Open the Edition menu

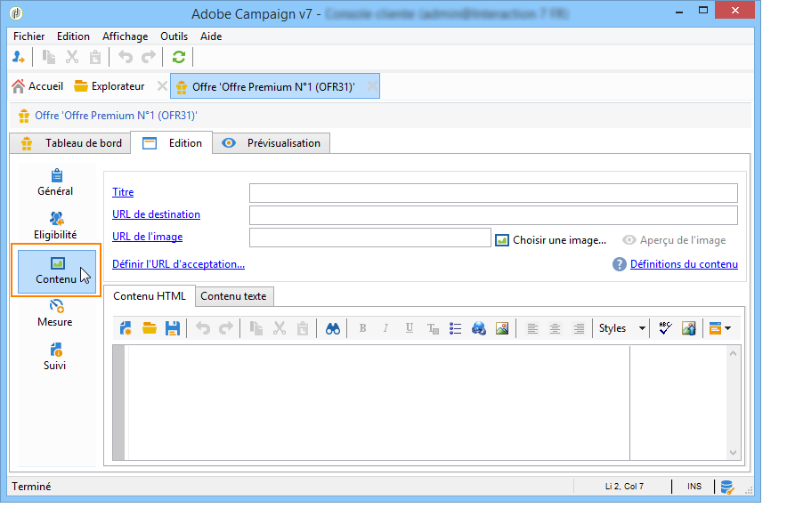(x=73, y=36)
